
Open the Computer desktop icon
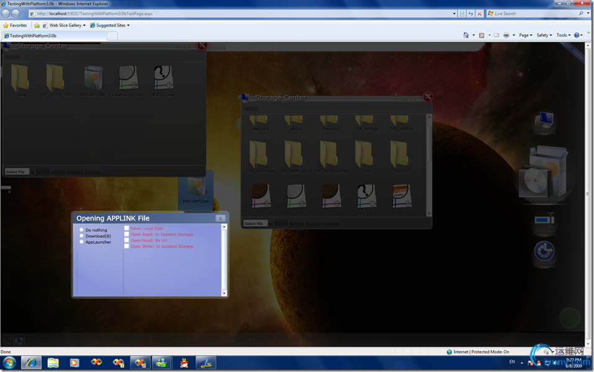click(544, 122)
